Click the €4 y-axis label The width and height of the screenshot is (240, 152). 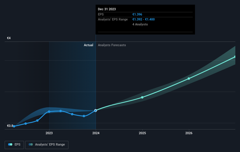point(9,38)
